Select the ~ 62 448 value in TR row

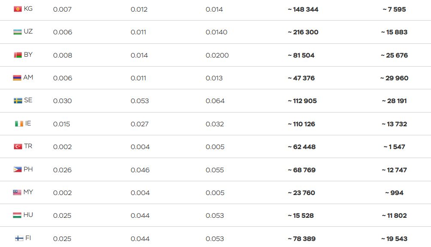pyautogui.click(x=301, y=147)
